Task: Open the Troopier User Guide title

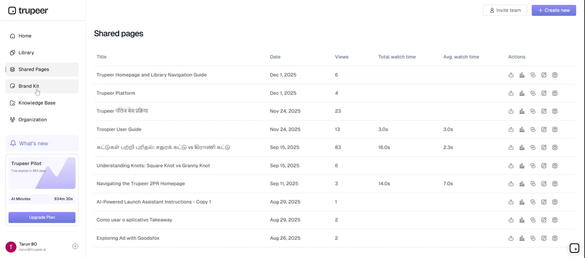Action: (x=119, y=130)
